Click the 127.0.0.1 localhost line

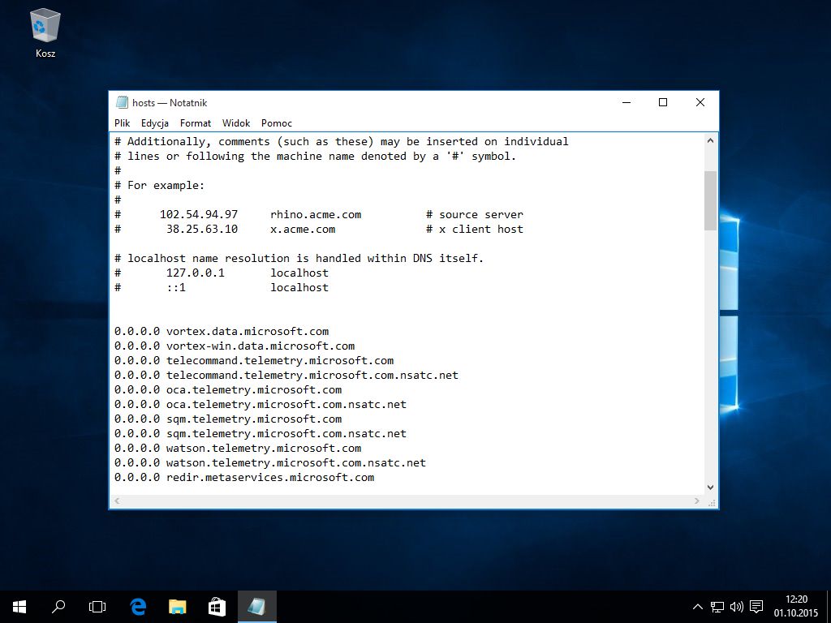point(222,273)
